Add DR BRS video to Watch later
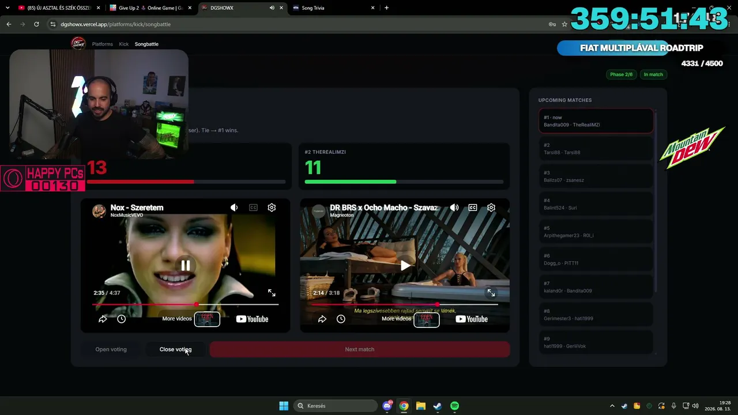Image resolution: width=738 pixels, height=415 pixels. (x=341, y=319)
